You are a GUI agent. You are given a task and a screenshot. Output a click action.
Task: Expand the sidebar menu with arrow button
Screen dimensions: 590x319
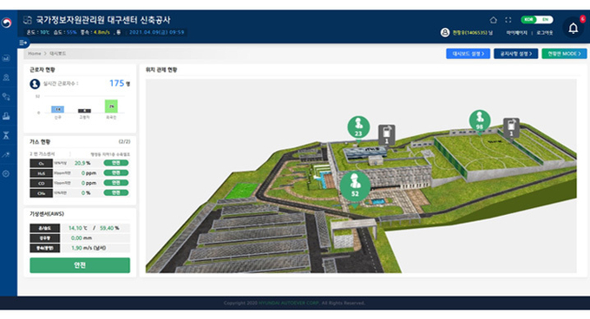pyautogui.click(x=23, y=42)
